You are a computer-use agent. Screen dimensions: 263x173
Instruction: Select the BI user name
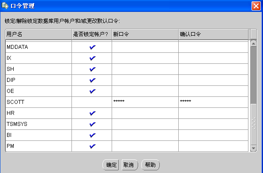9,135
